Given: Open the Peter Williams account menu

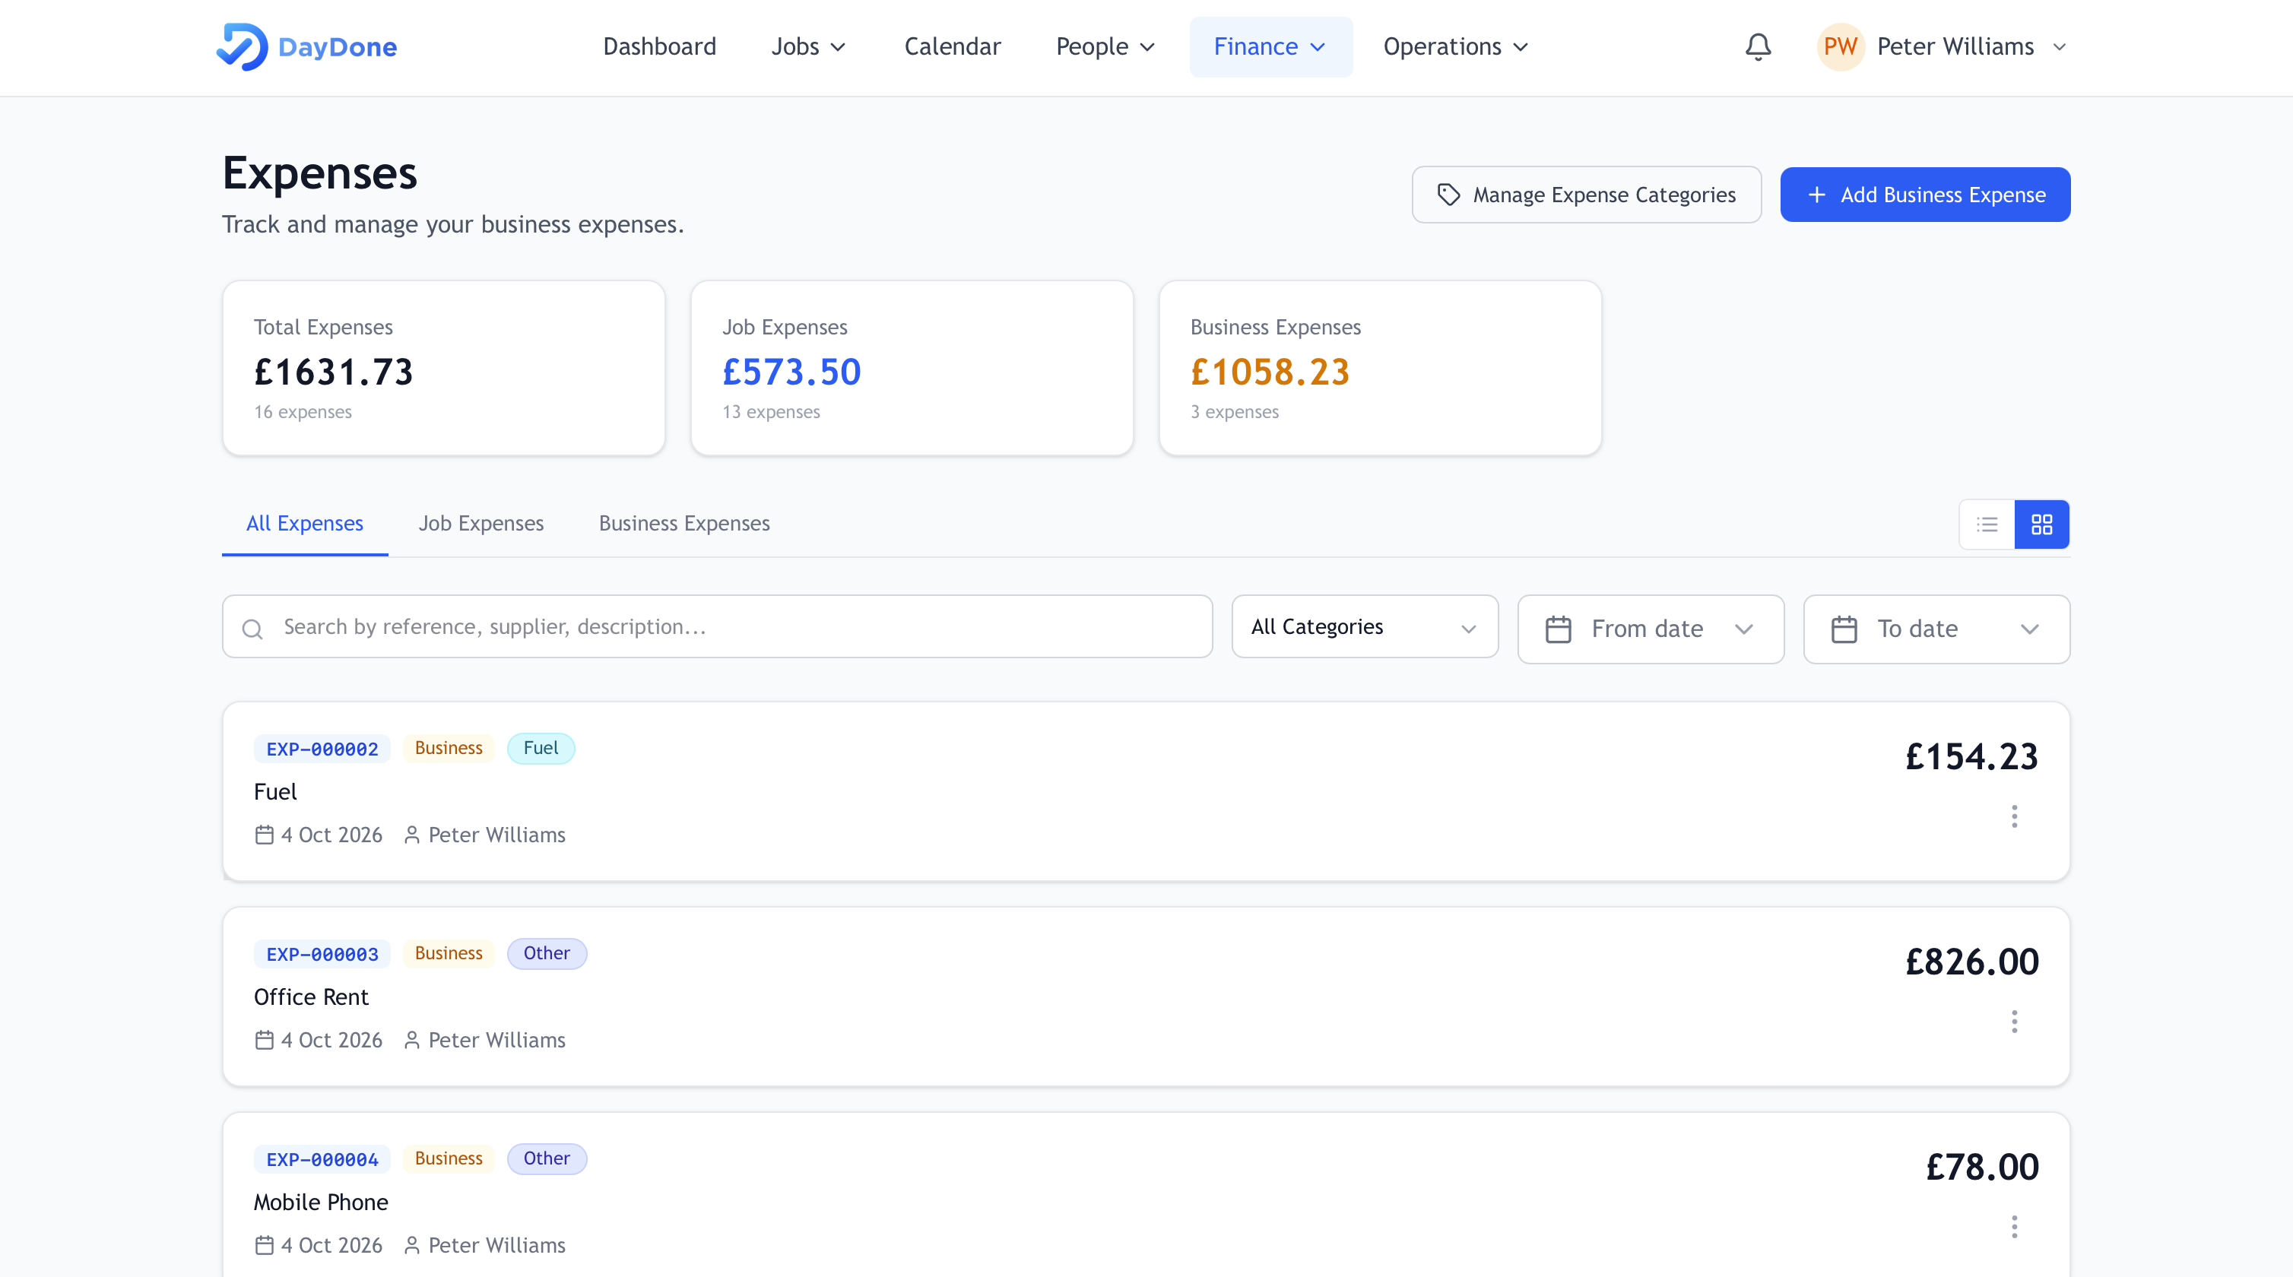Looking at the screenshot, I should (x=1943, y=46).
